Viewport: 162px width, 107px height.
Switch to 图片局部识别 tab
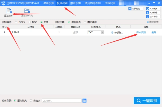(x=93, y=3)
